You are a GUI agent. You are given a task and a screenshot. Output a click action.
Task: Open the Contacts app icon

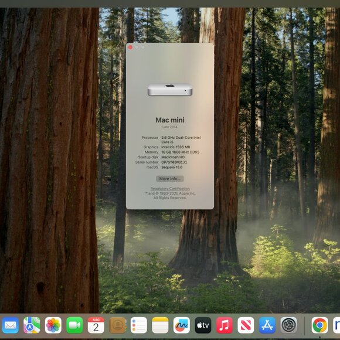pos(117,325)
